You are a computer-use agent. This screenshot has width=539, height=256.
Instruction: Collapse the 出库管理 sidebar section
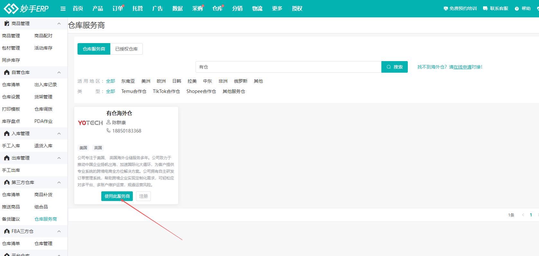pos(59,158)
